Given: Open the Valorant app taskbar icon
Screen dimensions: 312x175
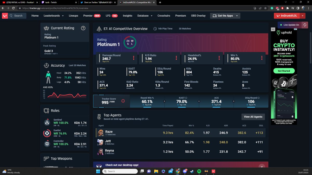Looking at the screenshot, I should click(213, 171).
